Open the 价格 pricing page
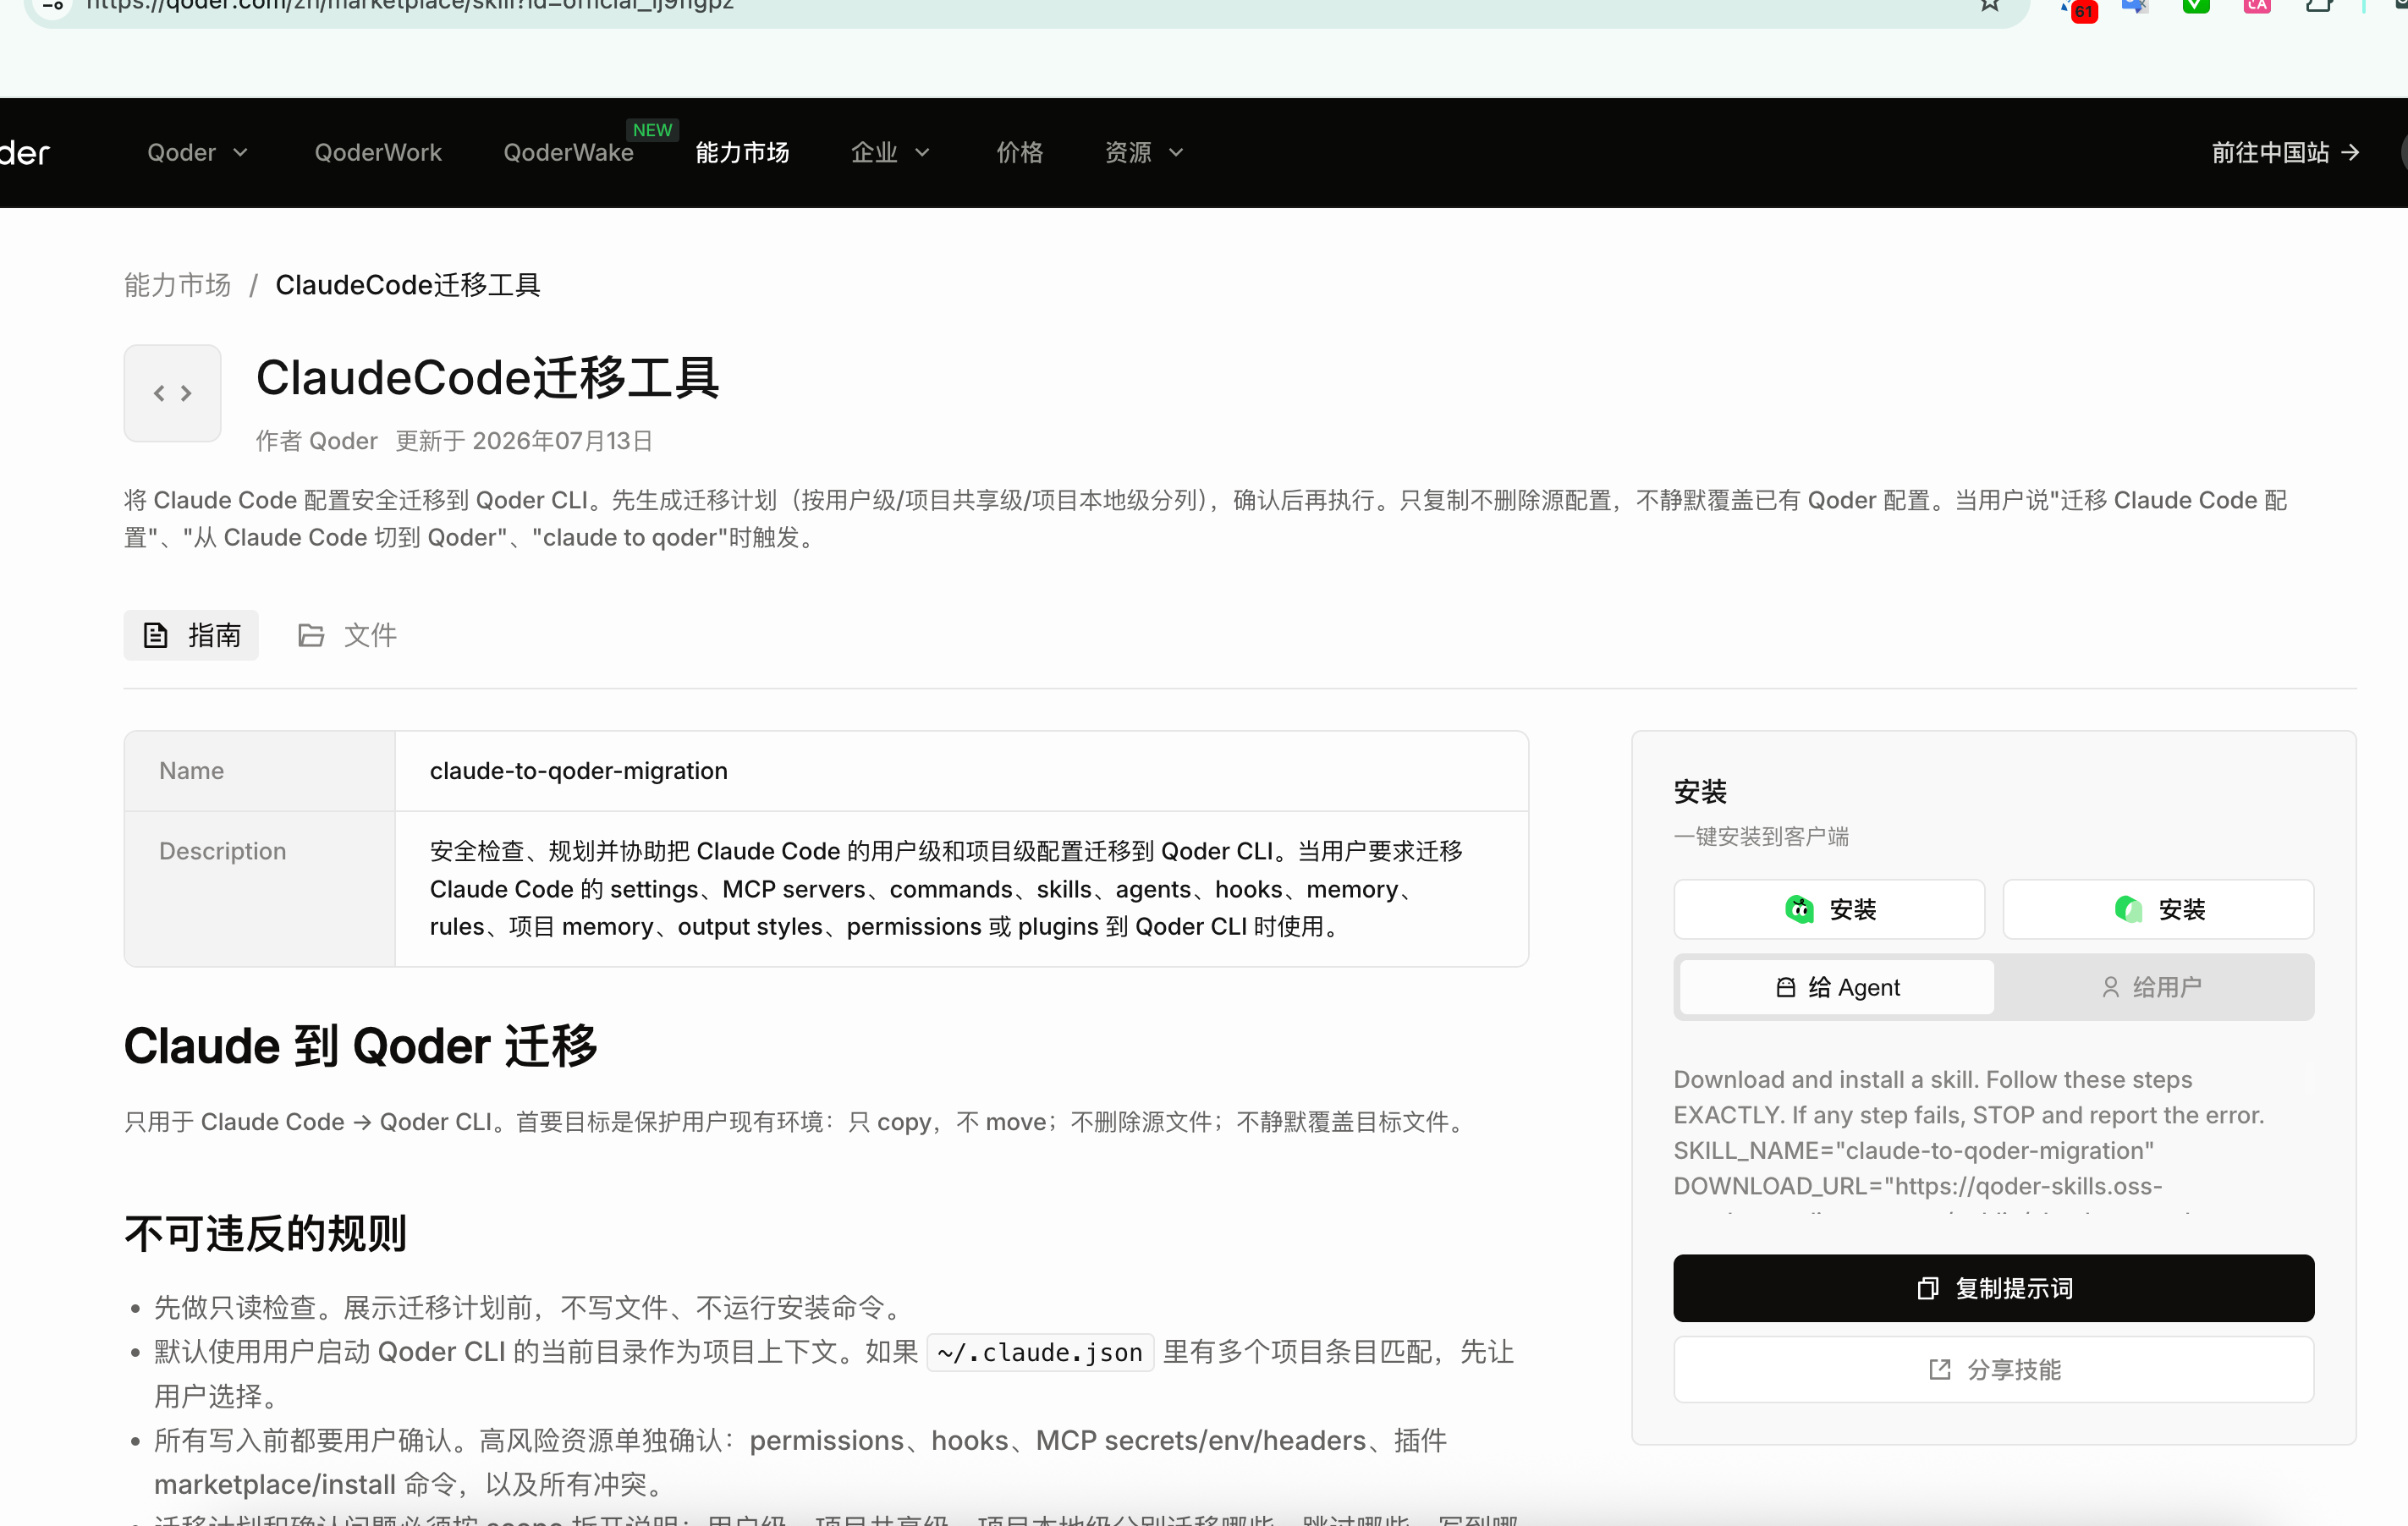2408x1526 pixels. coord(1019,153)
